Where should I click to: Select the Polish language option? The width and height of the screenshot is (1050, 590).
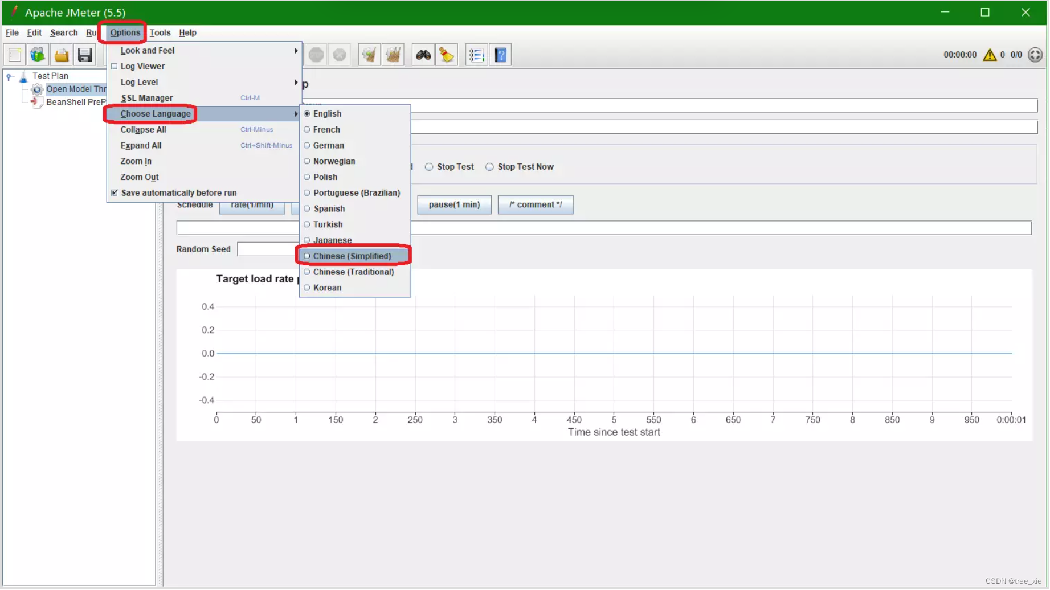(x=354, y=177)
